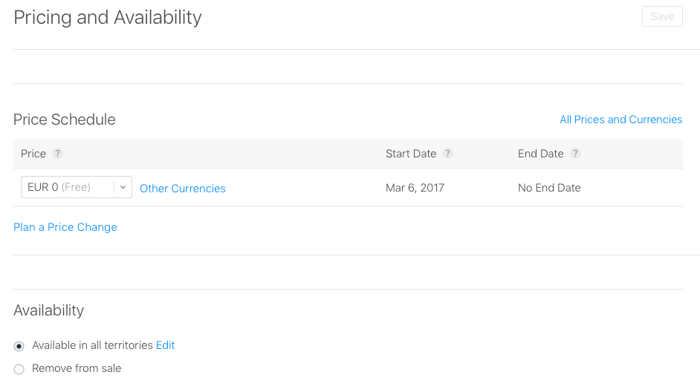This screenshot has width=700, height=392.
Task: Select the Available in all territories radio button
Action: [19, 346]
